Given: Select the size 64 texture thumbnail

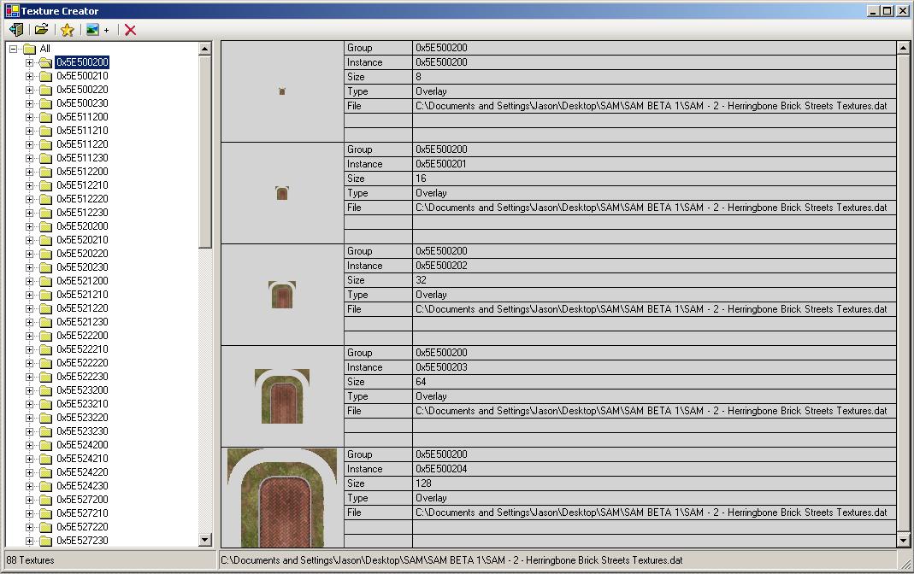Looking at the screenshot, I should 282,396.
